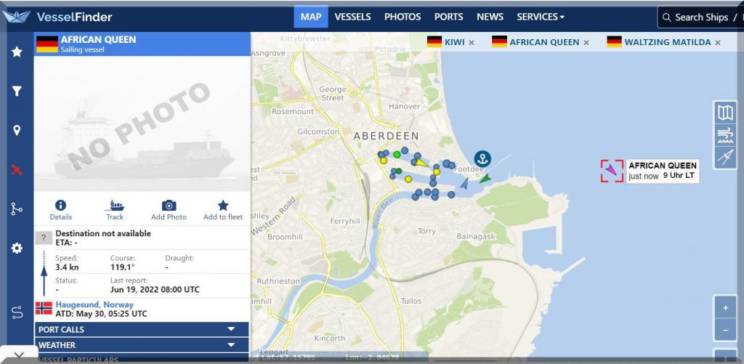This screenshot has height=364, width=744.
Task: Click the Add Photo camera icon
Action: (x=169, y=206)
